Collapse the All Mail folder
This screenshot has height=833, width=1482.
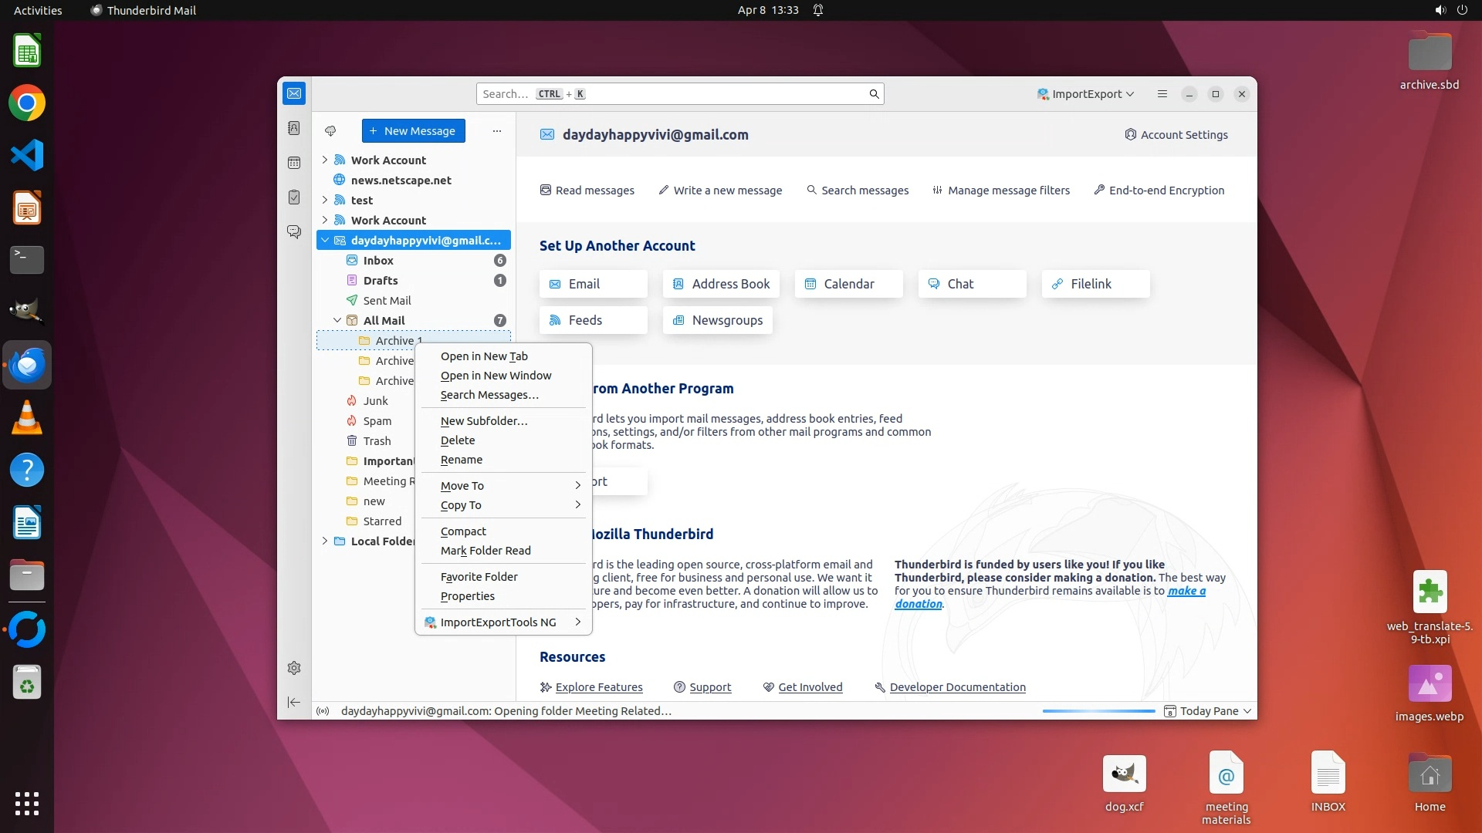point(337,321)
